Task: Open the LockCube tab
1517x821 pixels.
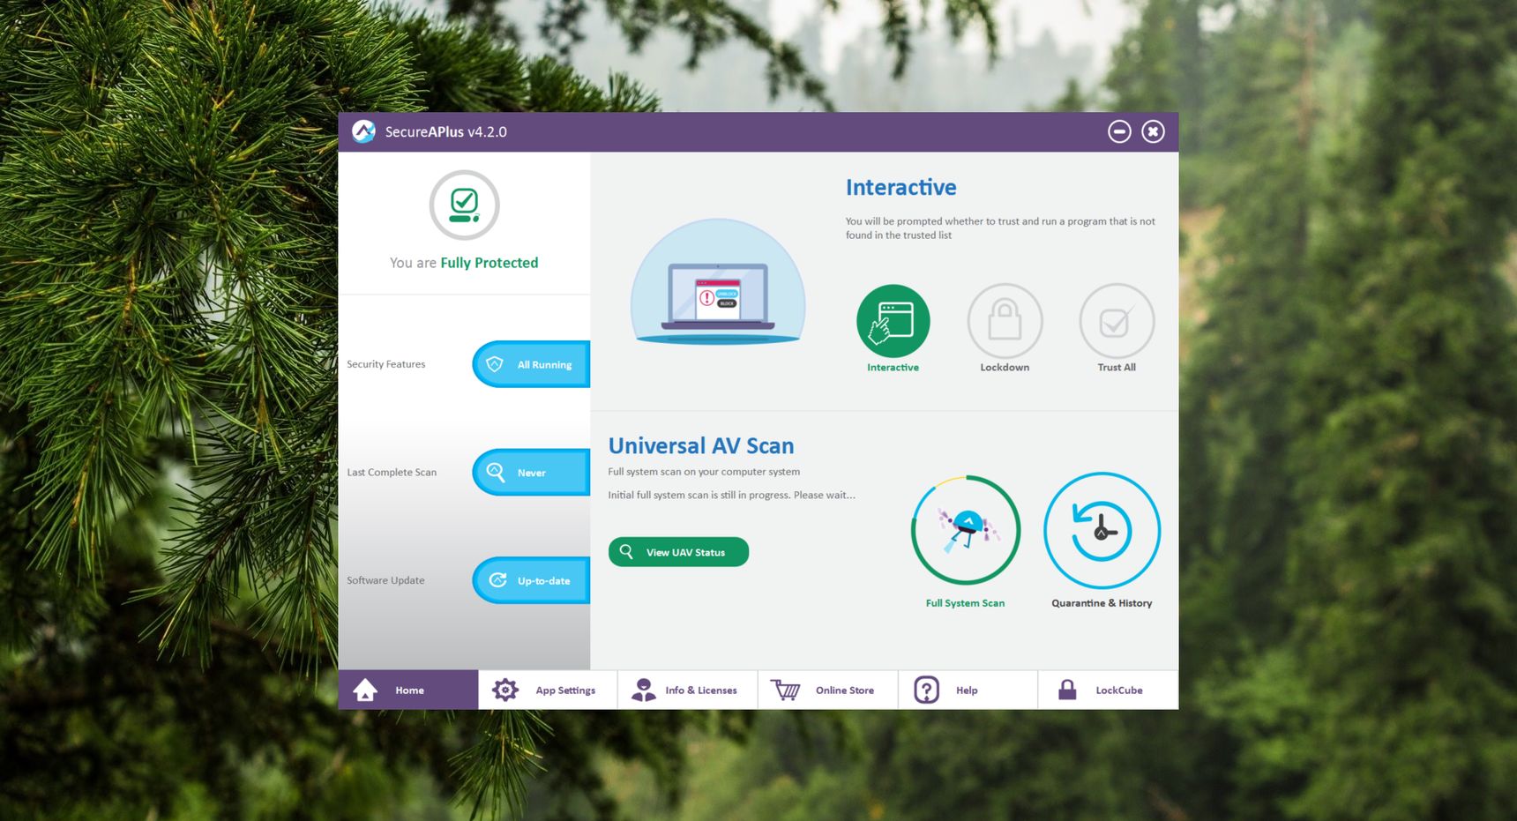Action: click(x=1109, y=690)
